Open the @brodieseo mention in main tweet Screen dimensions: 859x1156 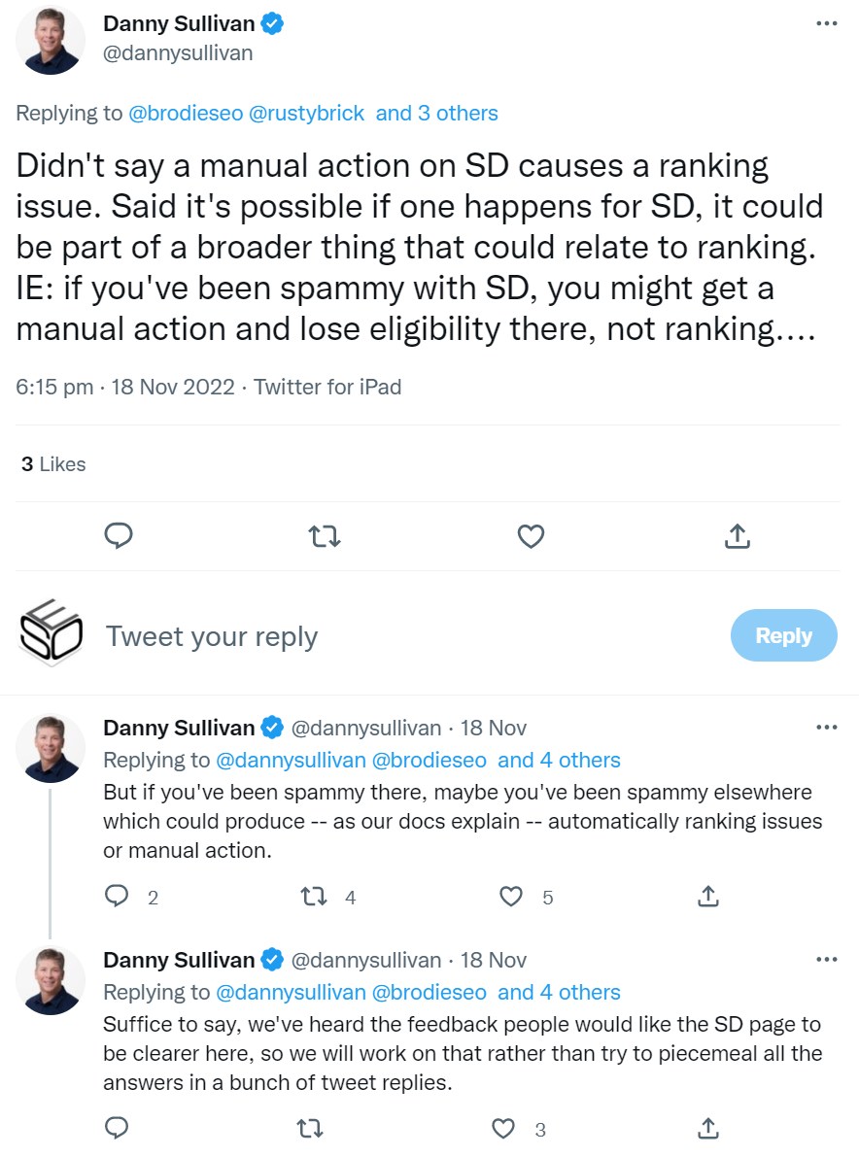(x=186, y=113)
